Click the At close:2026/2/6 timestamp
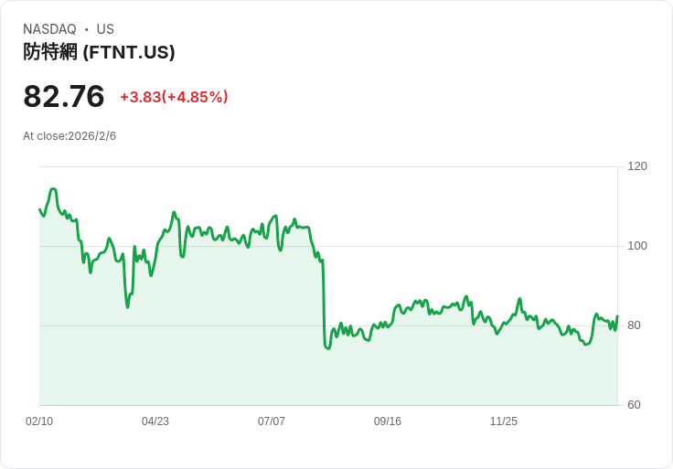Screen dimensions: 673x469 [69, 136]
